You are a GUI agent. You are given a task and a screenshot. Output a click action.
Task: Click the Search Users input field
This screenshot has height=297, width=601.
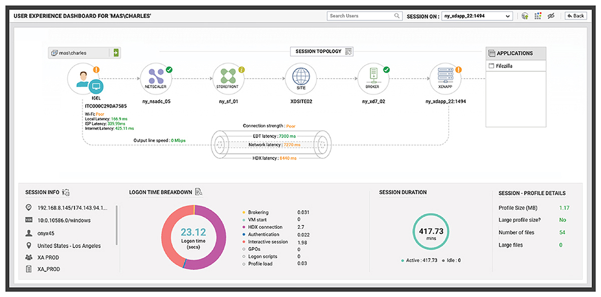(x=361, y=16)
